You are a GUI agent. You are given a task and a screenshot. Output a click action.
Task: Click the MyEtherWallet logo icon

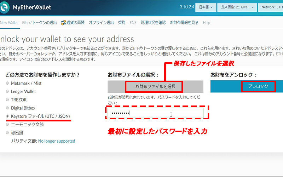(x=5, y=7)
